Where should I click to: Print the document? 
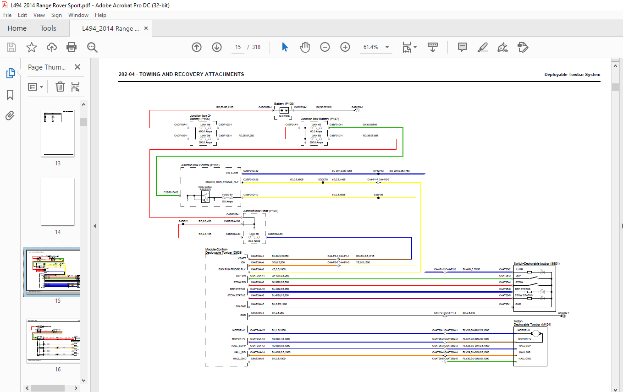point(72,47)
